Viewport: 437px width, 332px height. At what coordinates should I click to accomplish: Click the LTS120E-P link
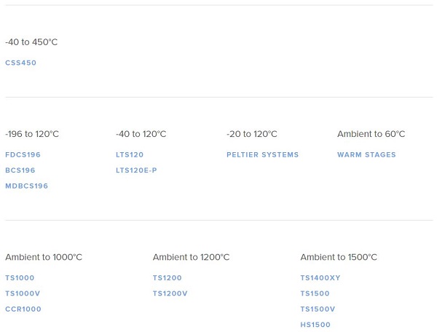click(x=136, y=170)
